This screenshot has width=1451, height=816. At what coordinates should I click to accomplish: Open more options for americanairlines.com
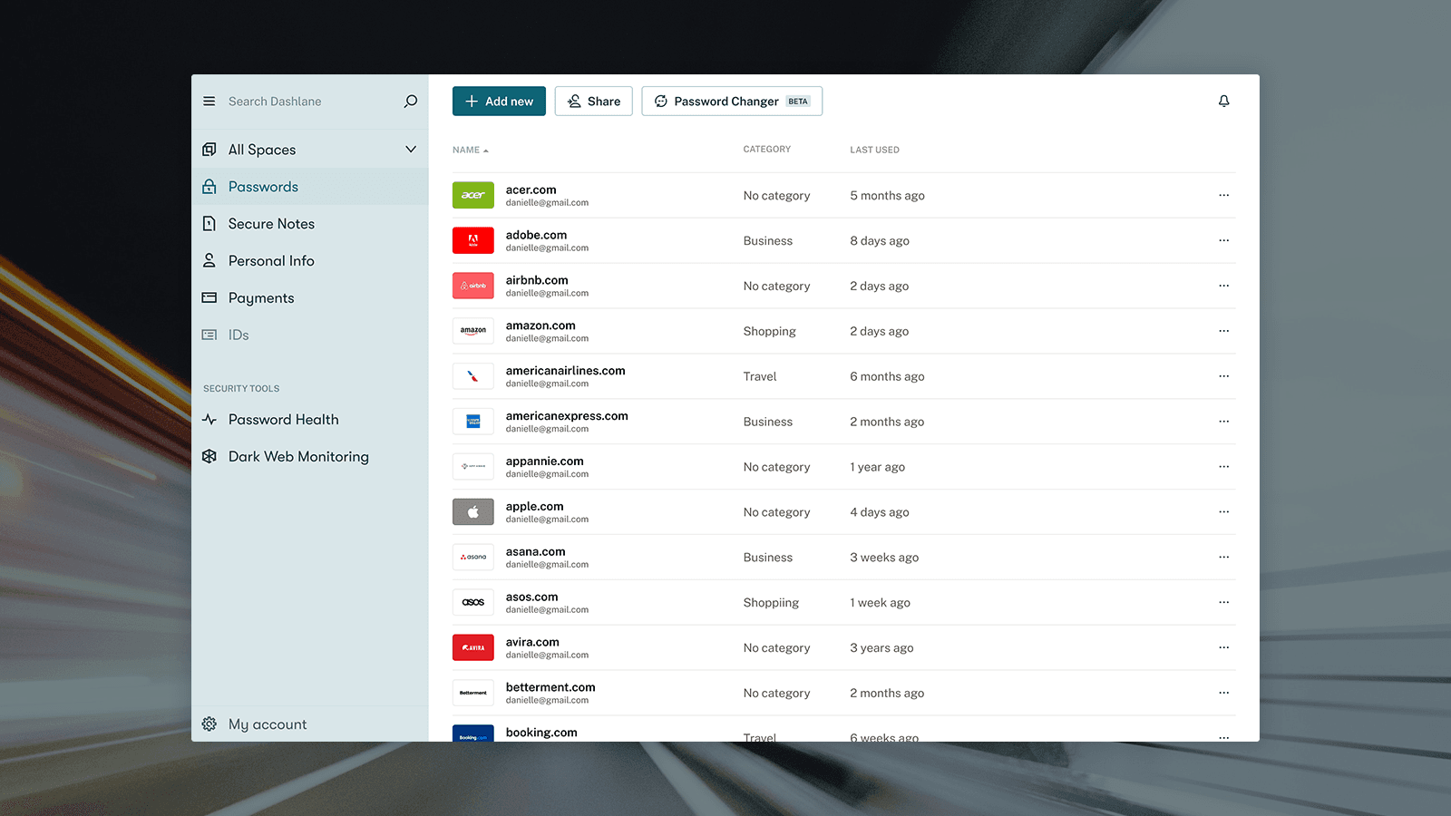[x=1224, y=376]
